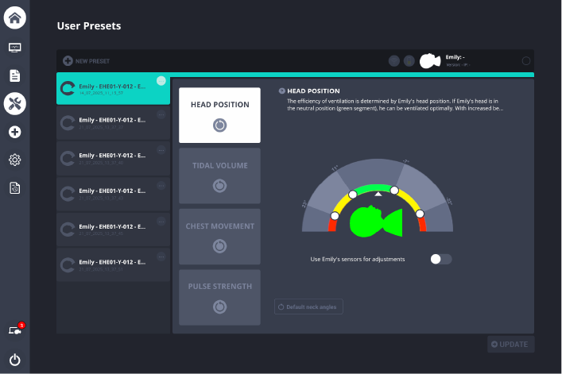Select the wrench tools sidebar icon
Image resolution: width=562 pixels, height=374 pixels.
14,103
